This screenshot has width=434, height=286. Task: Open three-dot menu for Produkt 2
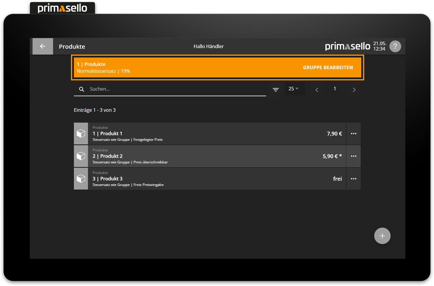tap(354, 156)
